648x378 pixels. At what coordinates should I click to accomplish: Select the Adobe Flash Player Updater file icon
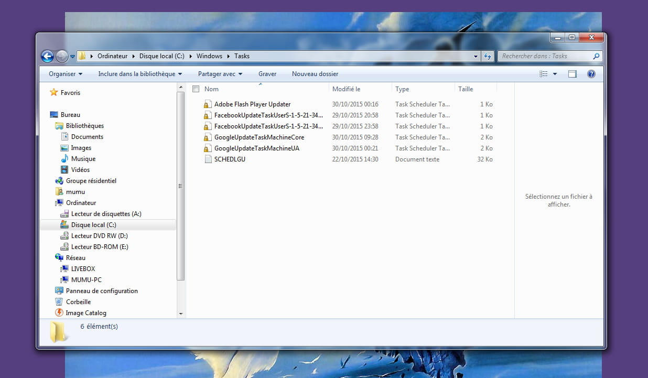208,104
